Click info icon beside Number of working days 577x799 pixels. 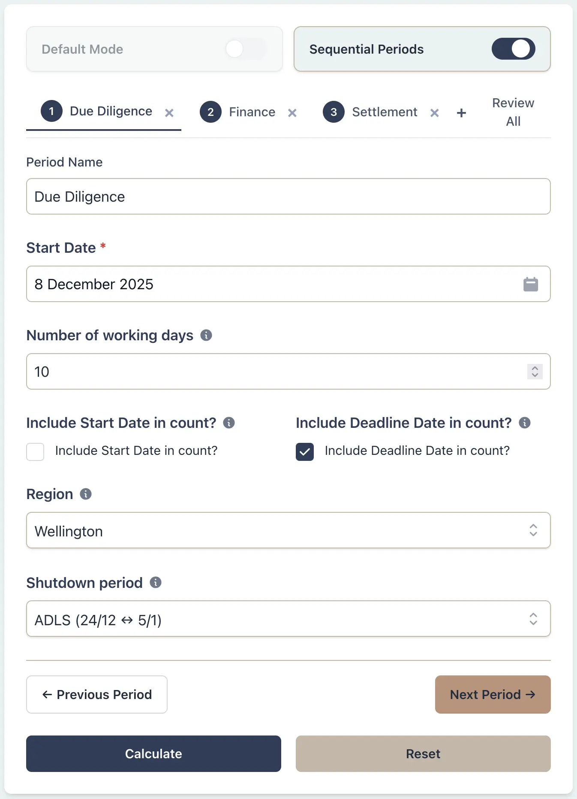click(206, 335)
